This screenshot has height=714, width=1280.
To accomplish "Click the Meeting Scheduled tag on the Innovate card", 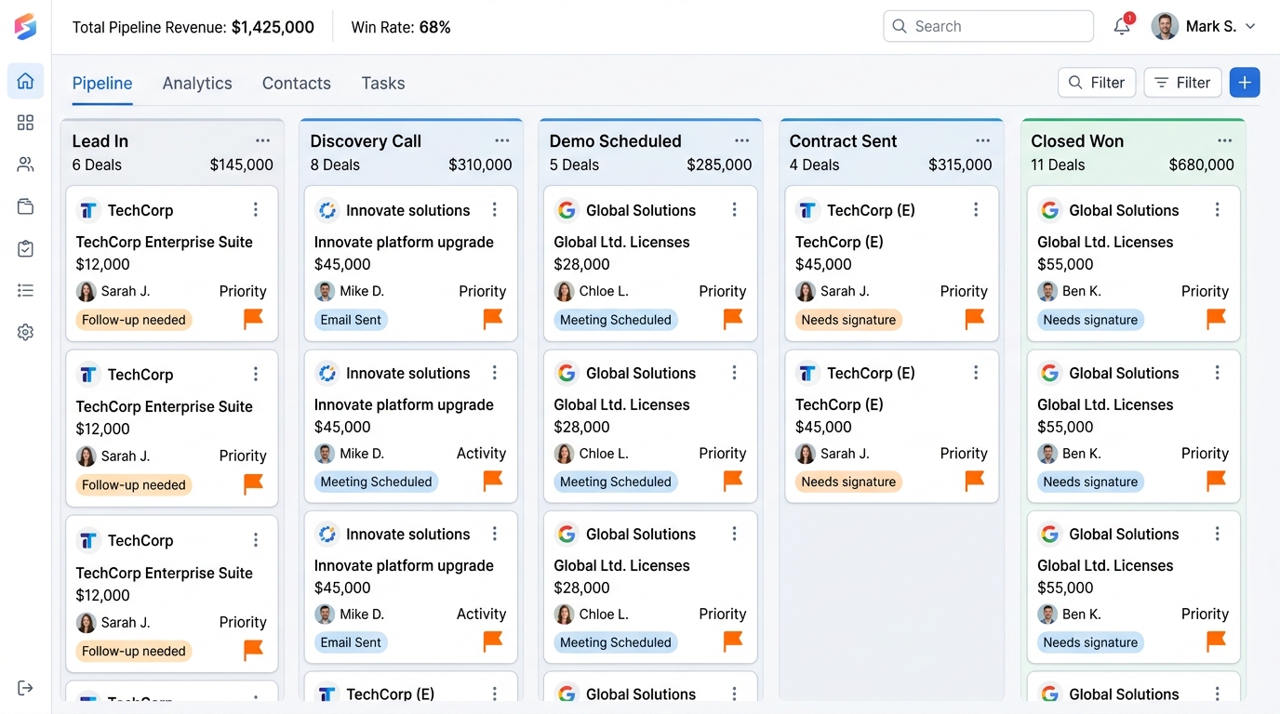I will tap(376, 482).
